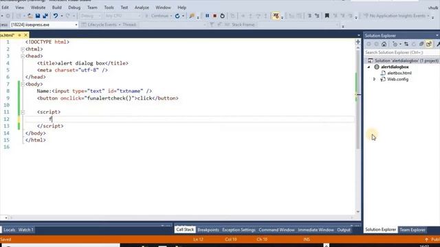Select the bottom Solution Explorer tab
The image size is (440, 247).
(381, 230)
